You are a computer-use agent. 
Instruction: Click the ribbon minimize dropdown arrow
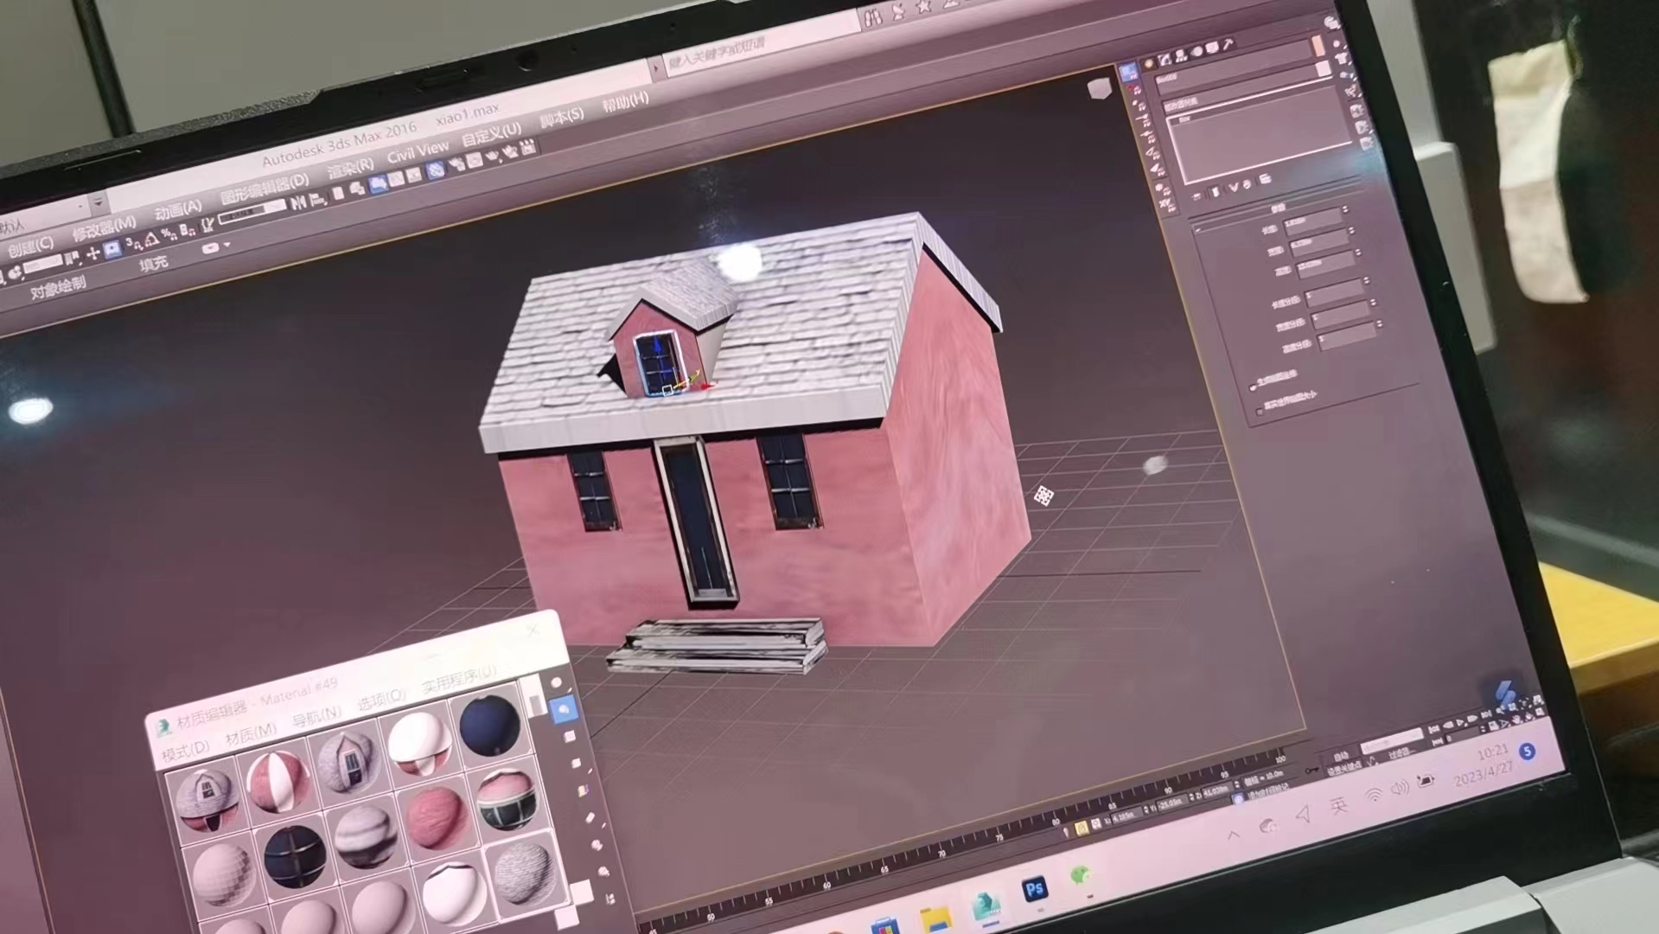[227, 246]
